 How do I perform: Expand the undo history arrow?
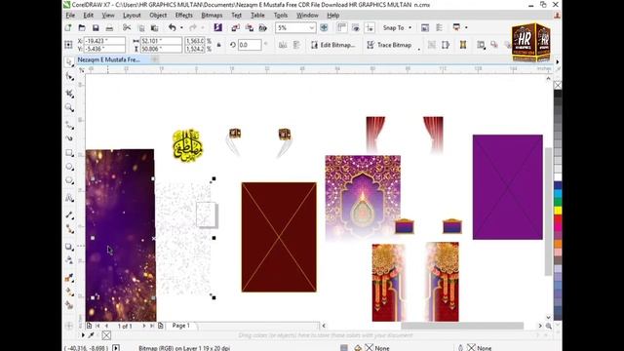point(181,28)
